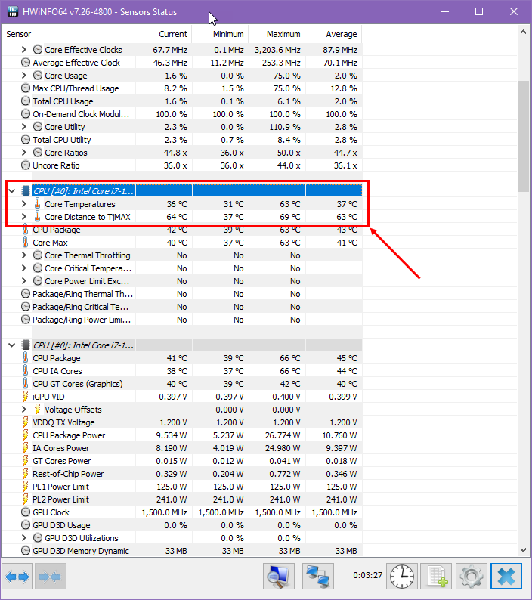Collapse the highlighted CPU [#0] sensor group
Screen dimensions: 532x600
(x=12, y=190)
